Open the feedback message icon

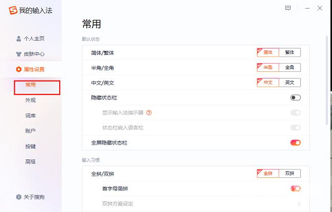[x=288, y=8]
